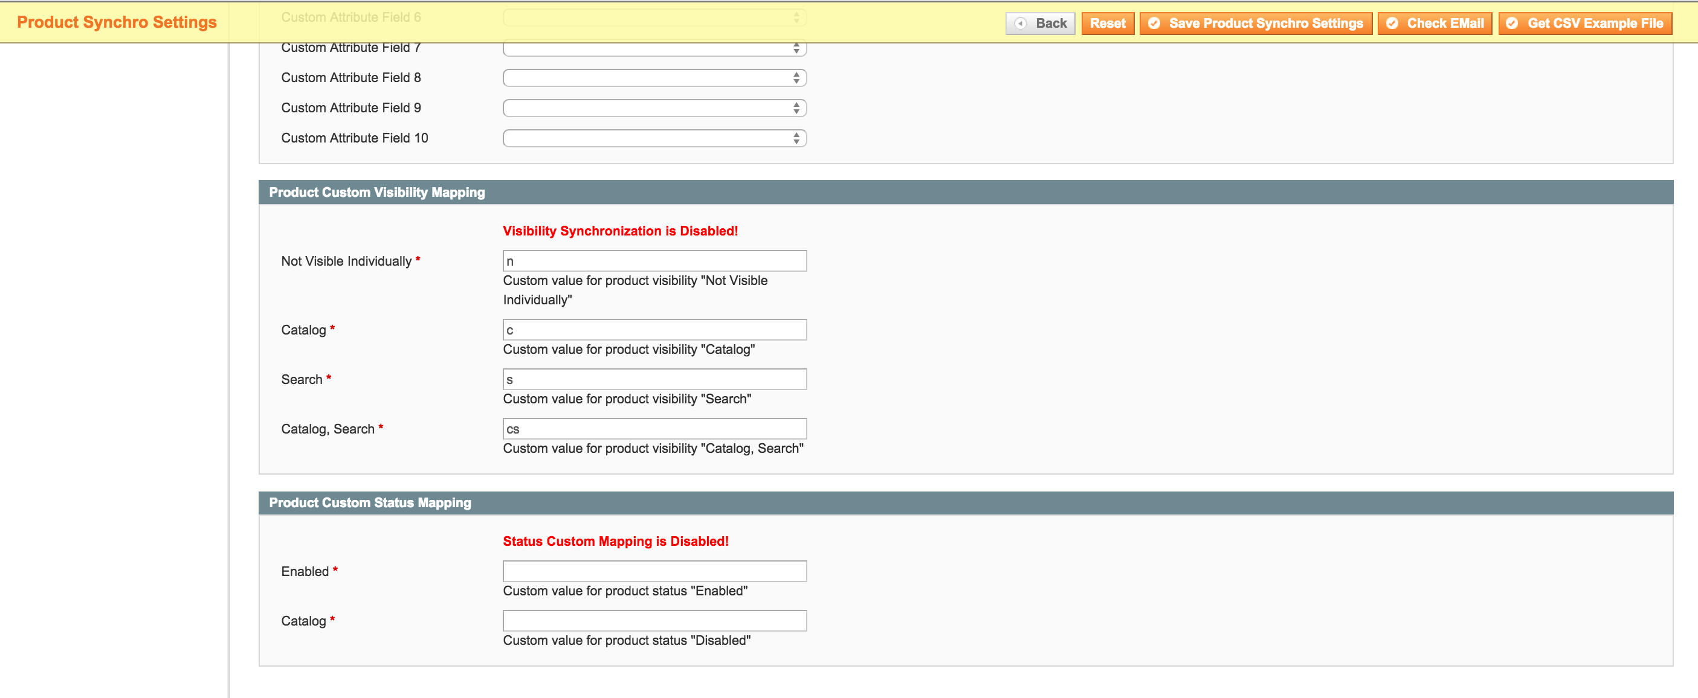1698x698 pixels.
Task: Click the Custom Attribute Field 8 label
Action: (x=350, y=78)
